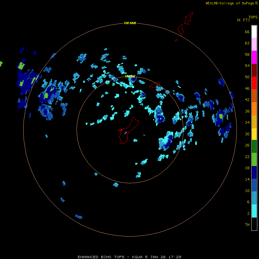
Task: Click the 14 legend value
Action: pos(247,179)
